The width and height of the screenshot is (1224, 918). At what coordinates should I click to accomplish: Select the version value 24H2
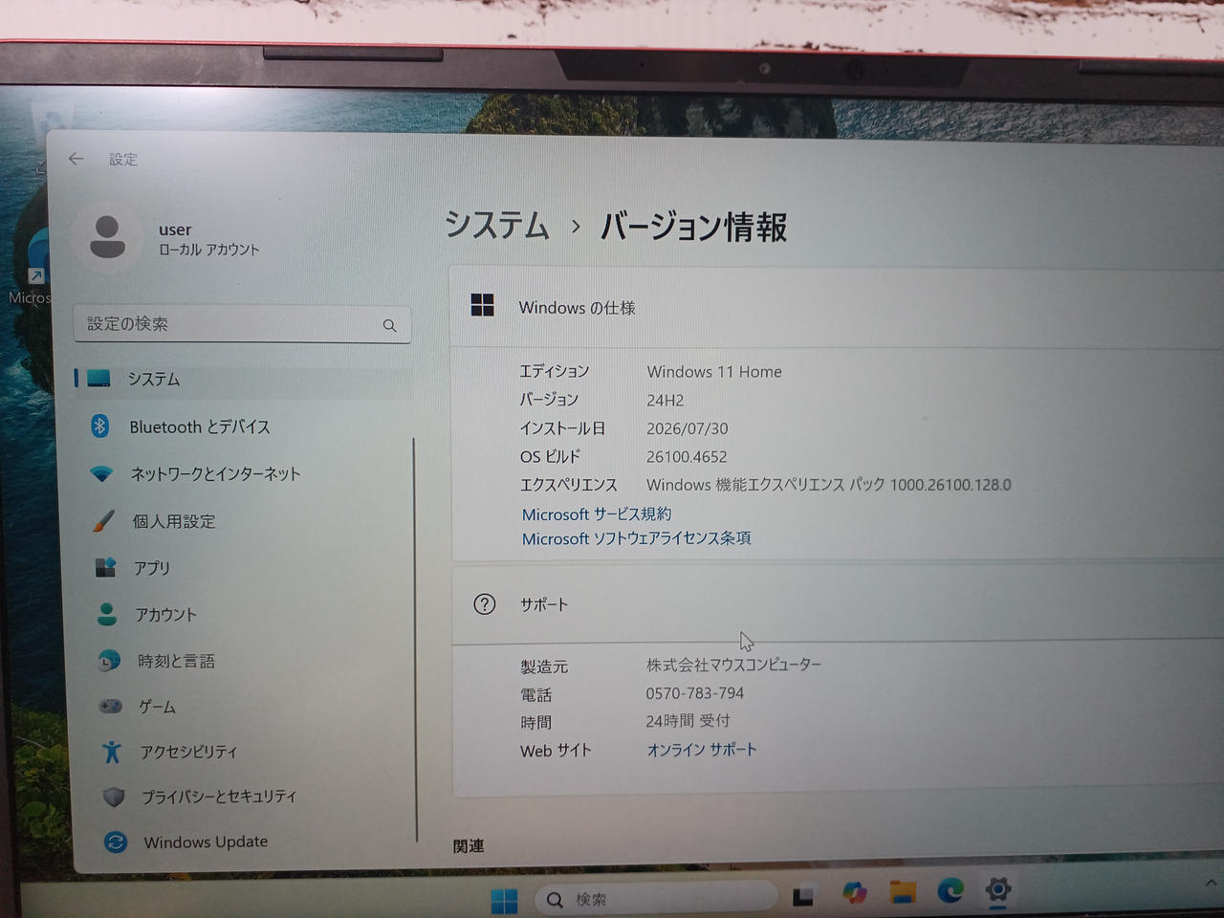point(666,401)
